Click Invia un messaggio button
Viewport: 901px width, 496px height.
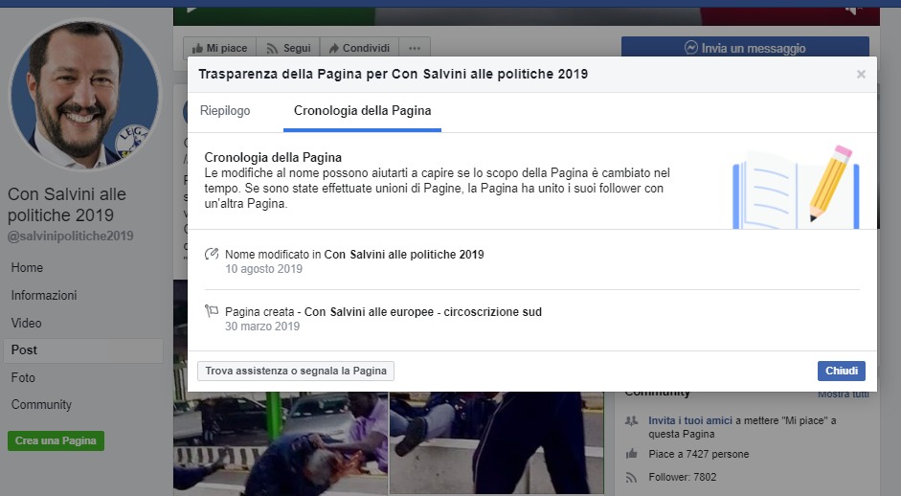coord(745,48)
